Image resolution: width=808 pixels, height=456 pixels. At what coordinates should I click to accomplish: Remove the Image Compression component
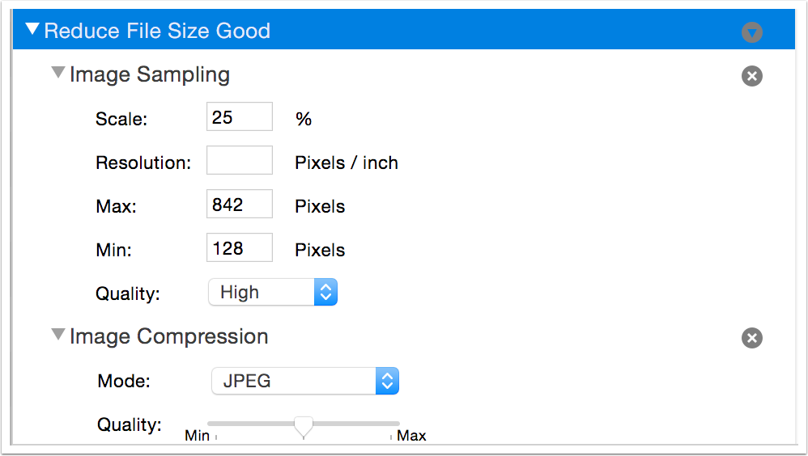pos(752,338)
